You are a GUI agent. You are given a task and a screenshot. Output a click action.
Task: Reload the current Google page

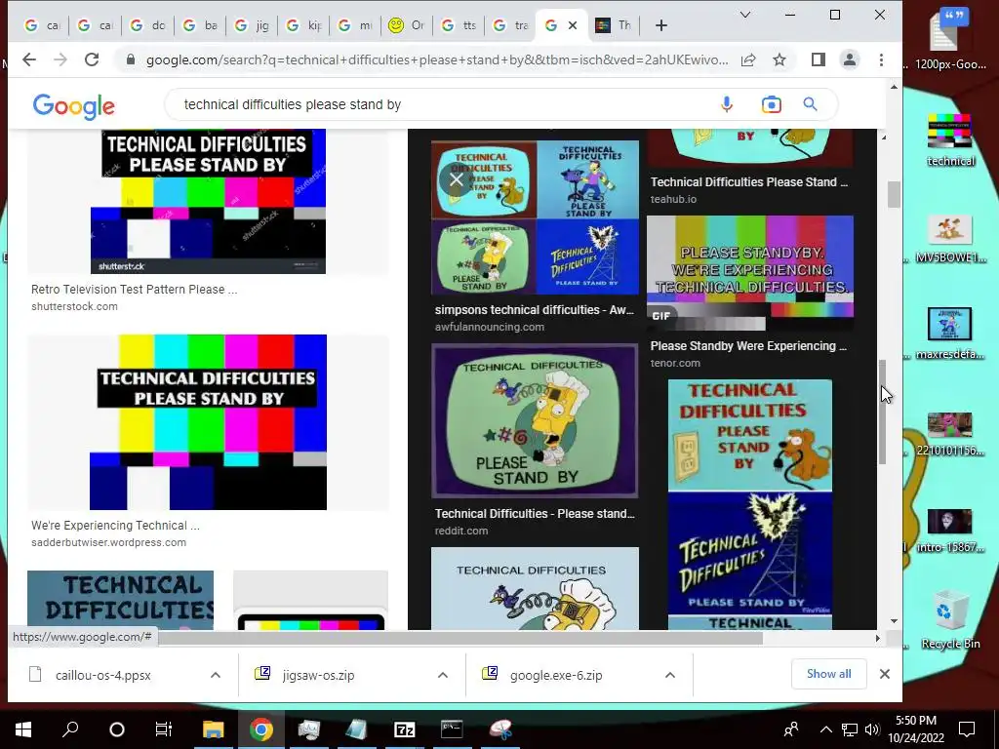[92, 59]
